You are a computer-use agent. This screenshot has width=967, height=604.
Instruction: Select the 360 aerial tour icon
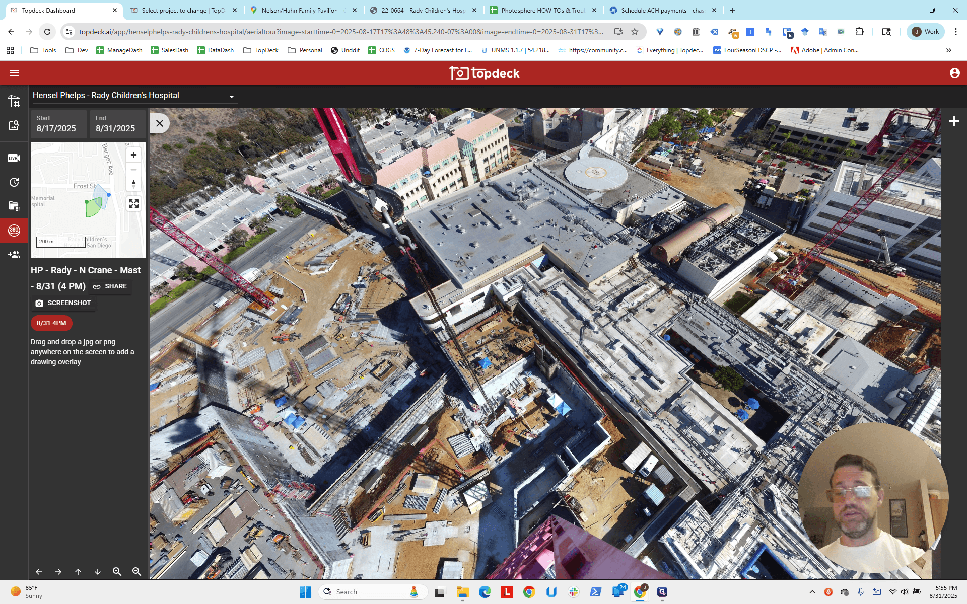click(x=14, y=230)
